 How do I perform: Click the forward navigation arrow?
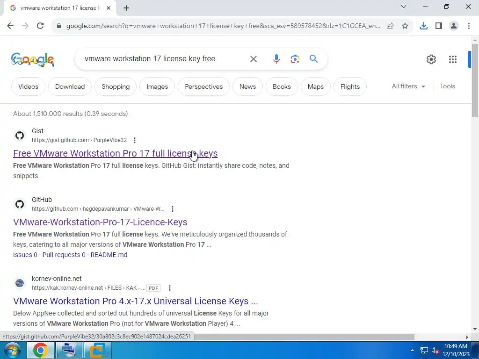click(x=25, y=26)
